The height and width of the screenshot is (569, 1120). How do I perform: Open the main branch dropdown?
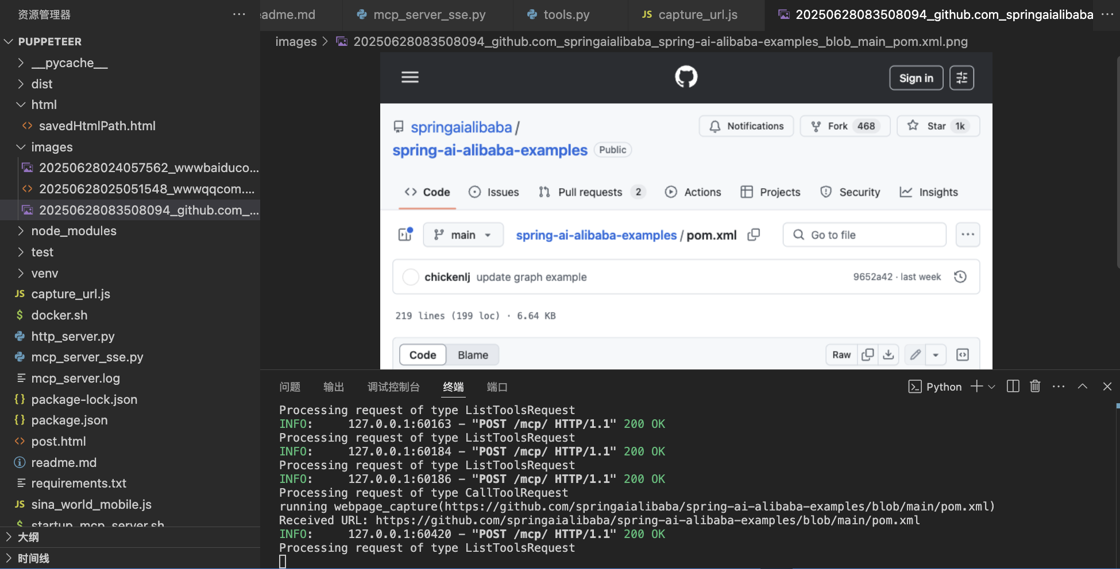point(463,235)
